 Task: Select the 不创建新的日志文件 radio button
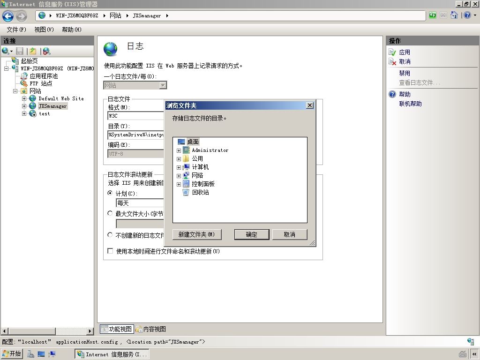click(x=110, y=235)
